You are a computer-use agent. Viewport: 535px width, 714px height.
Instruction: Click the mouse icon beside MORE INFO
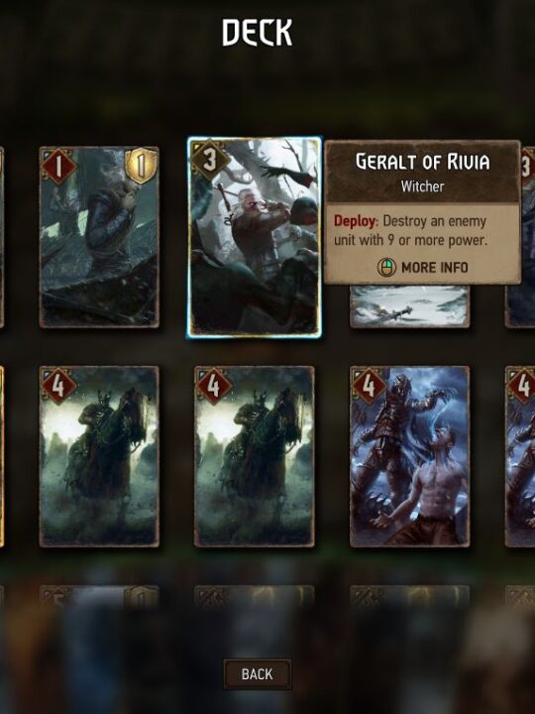386,268
